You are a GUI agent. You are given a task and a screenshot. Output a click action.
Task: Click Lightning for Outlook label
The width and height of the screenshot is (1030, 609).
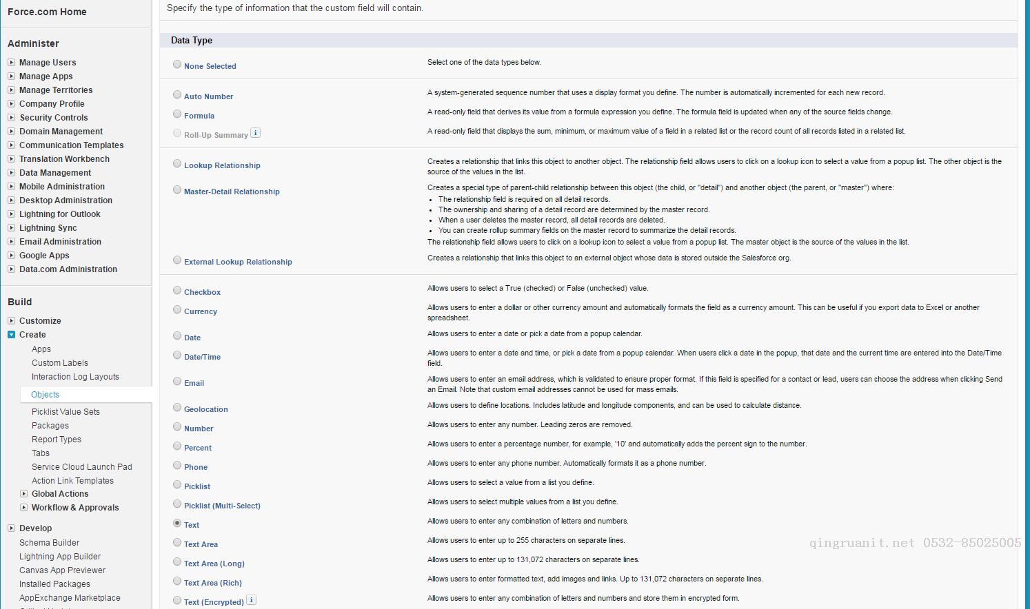[60, 214]
